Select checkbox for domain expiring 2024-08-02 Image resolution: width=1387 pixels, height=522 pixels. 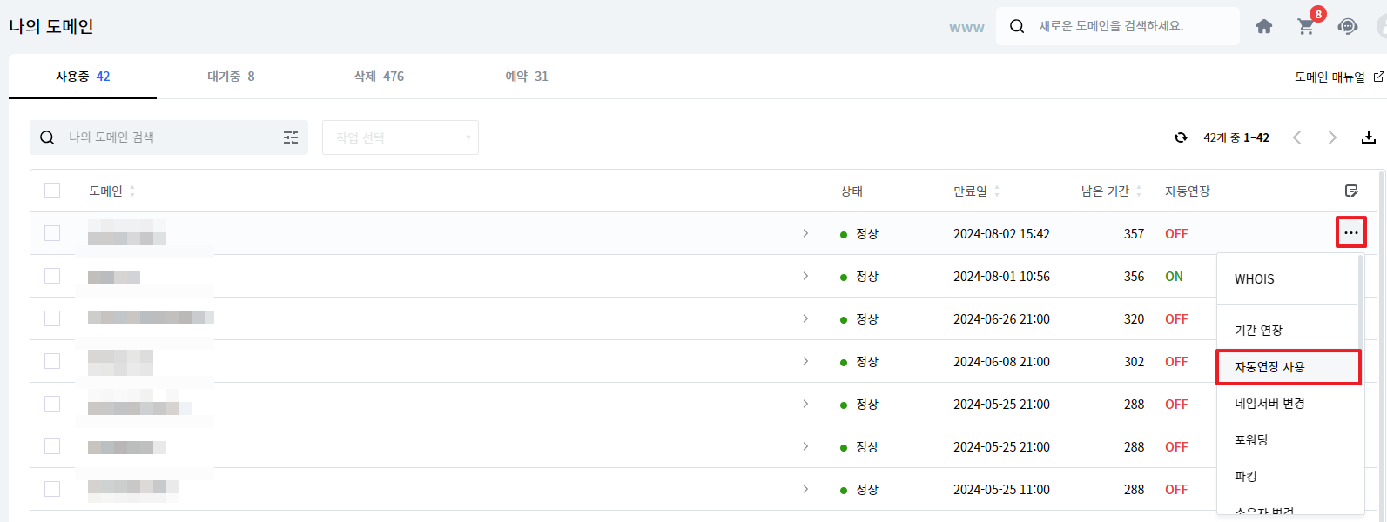(52, 233)
